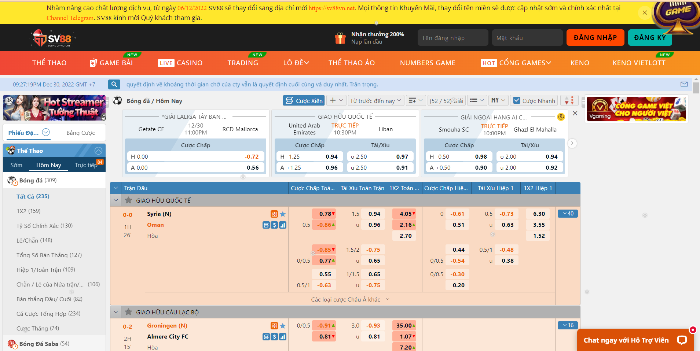
Task: Open MY odds type dropdown
Action: point(498,100)
